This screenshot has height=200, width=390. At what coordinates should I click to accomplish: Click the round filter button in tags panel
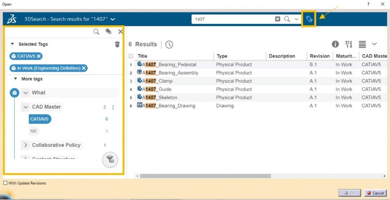coord(110,160)
